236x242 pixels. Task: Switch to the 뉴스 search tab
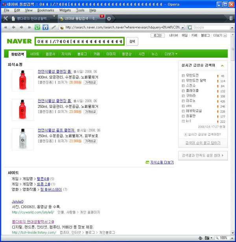(155, 54)
